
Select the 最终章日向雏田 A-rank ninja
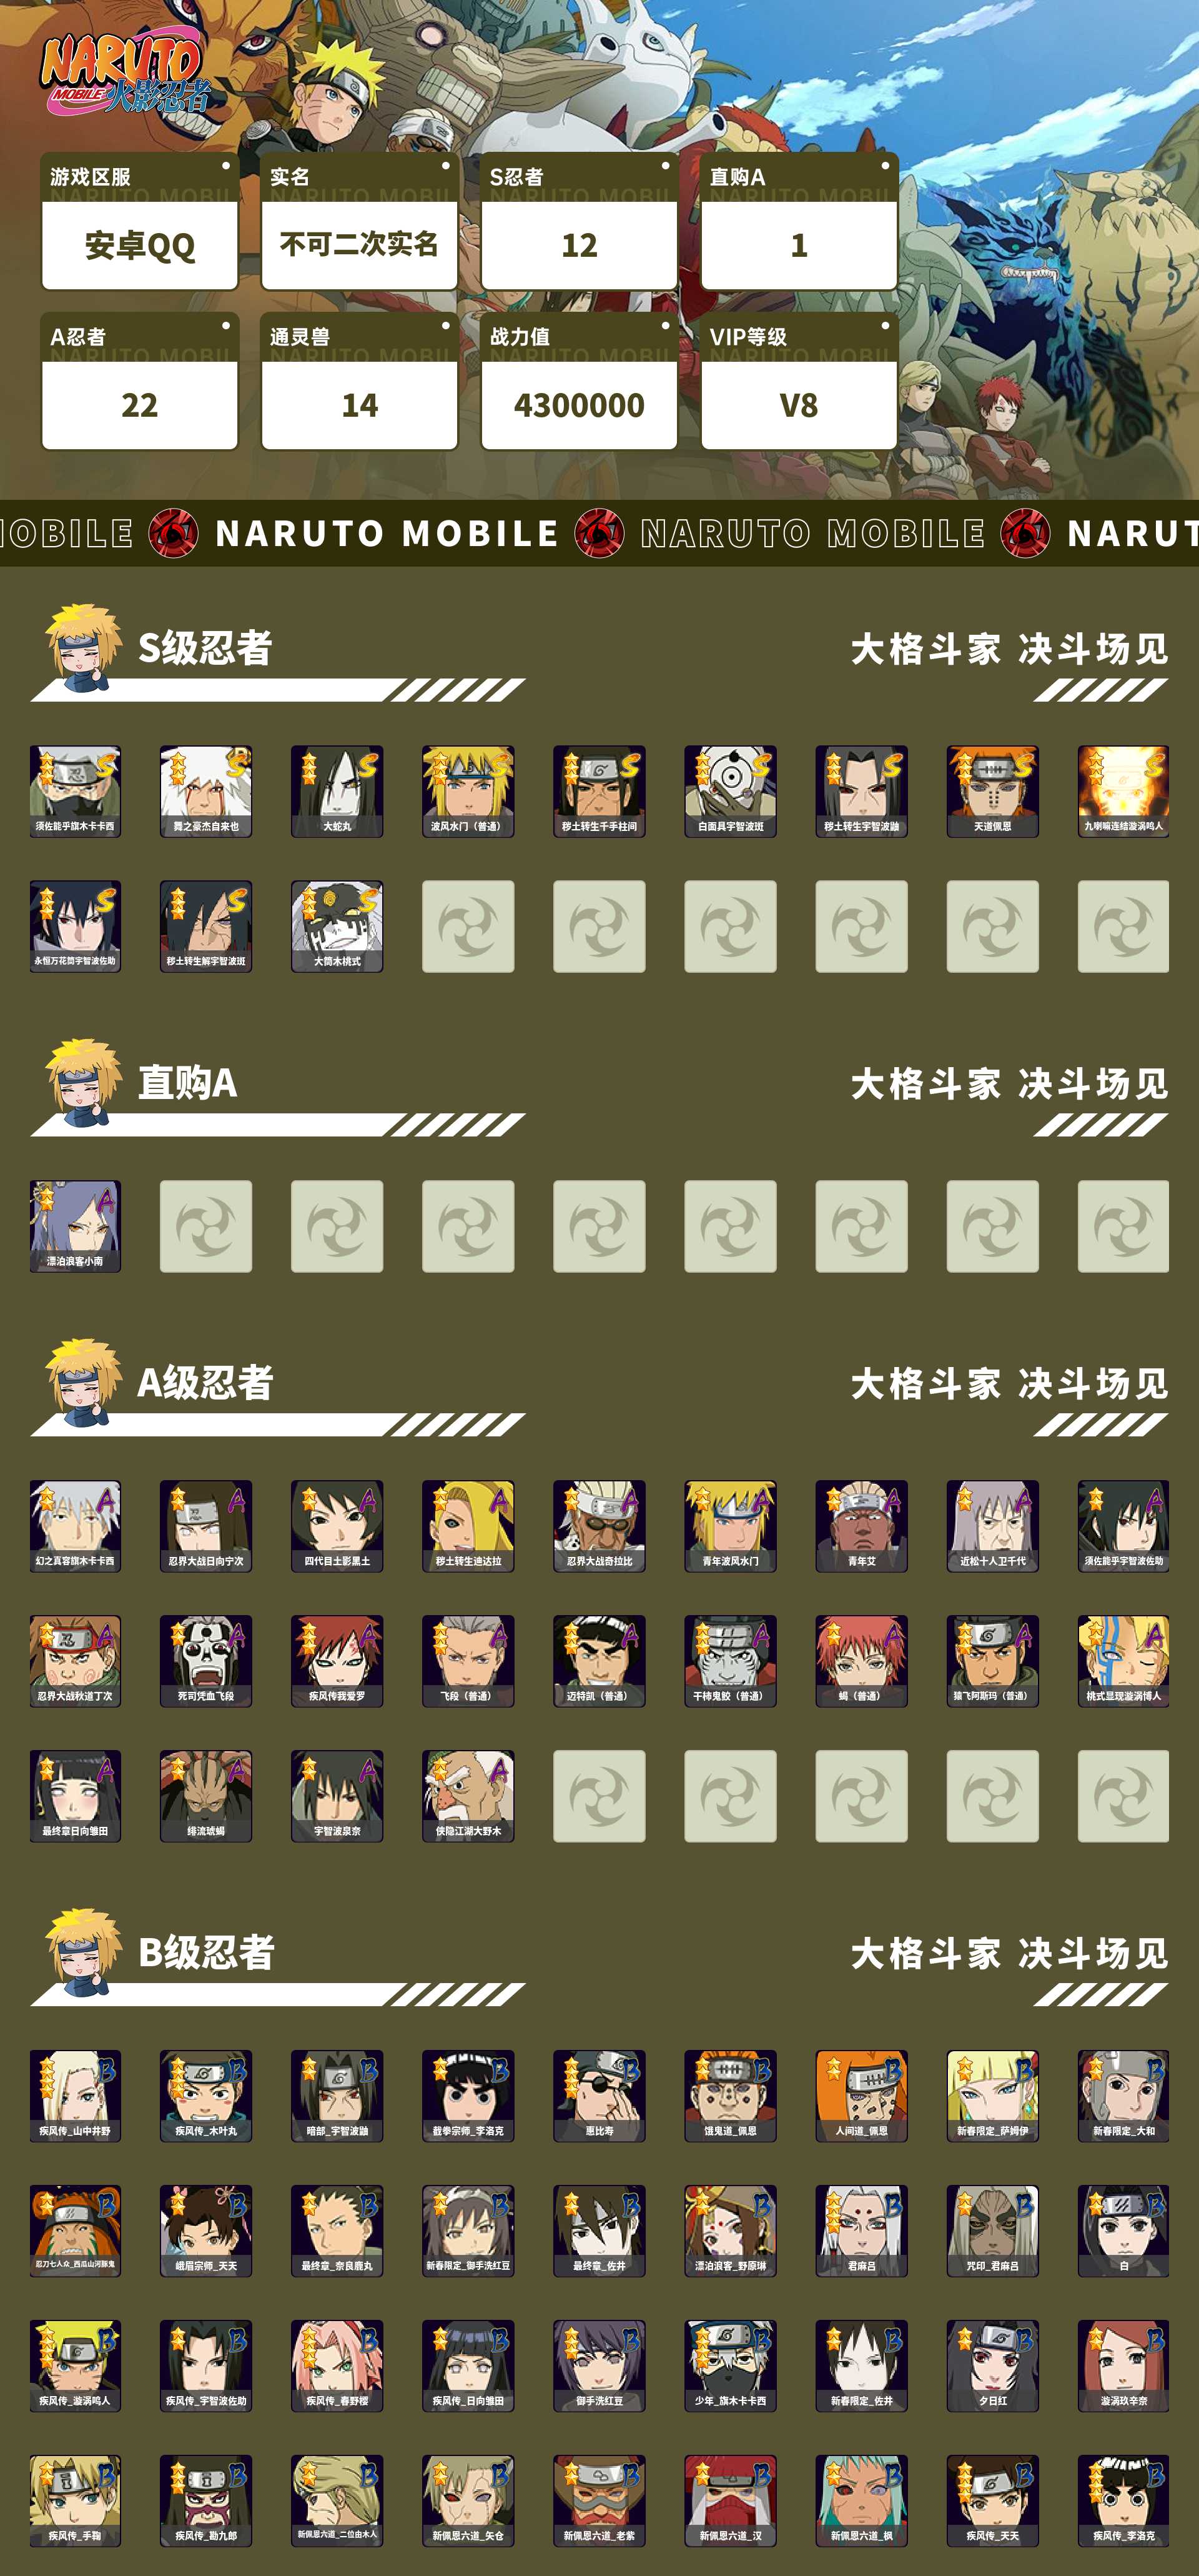coord(75,1796)
